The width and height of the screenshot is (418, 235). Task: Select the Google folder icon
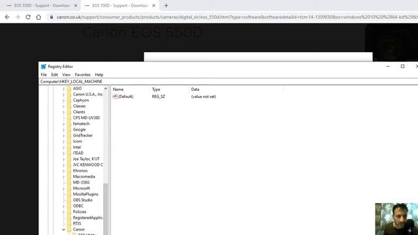tap(69, 129)
